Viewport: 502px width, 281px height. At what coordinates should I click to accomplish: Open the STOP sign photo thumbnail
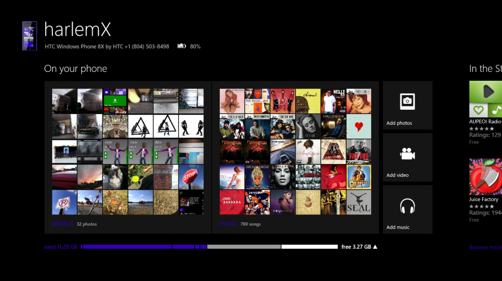coord(191,177)
